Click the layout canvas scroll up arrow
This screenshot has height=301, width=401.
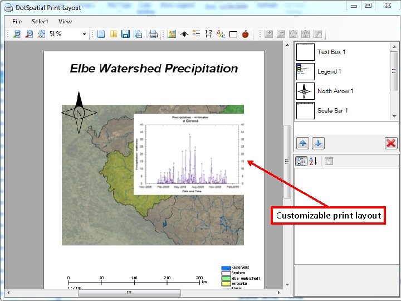click(287, 46)
